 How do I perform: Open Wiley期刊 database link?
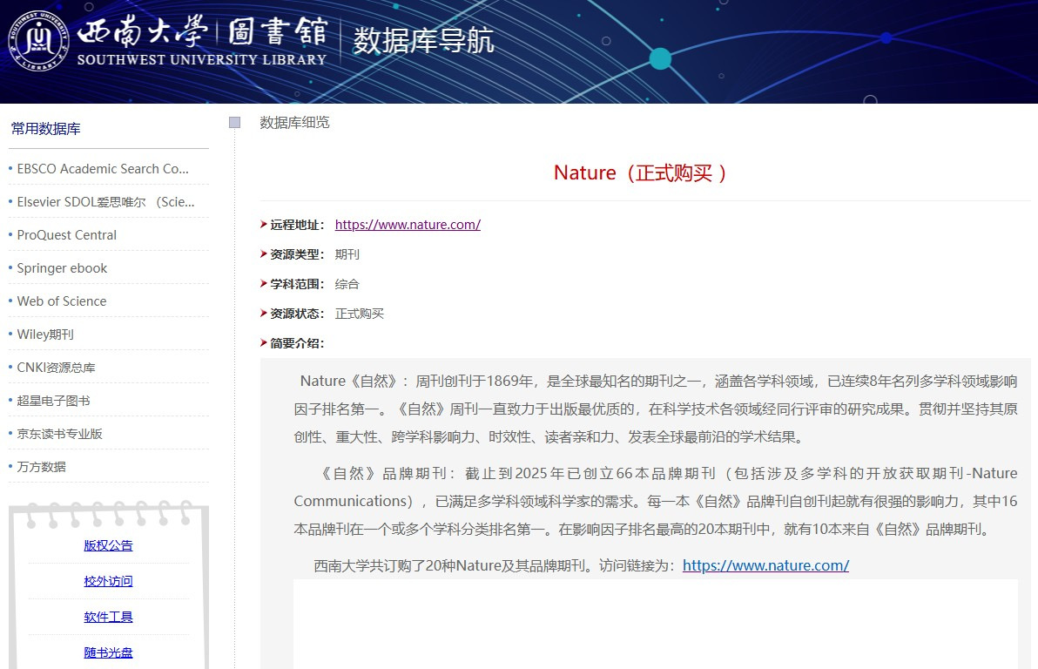(45, 334)
